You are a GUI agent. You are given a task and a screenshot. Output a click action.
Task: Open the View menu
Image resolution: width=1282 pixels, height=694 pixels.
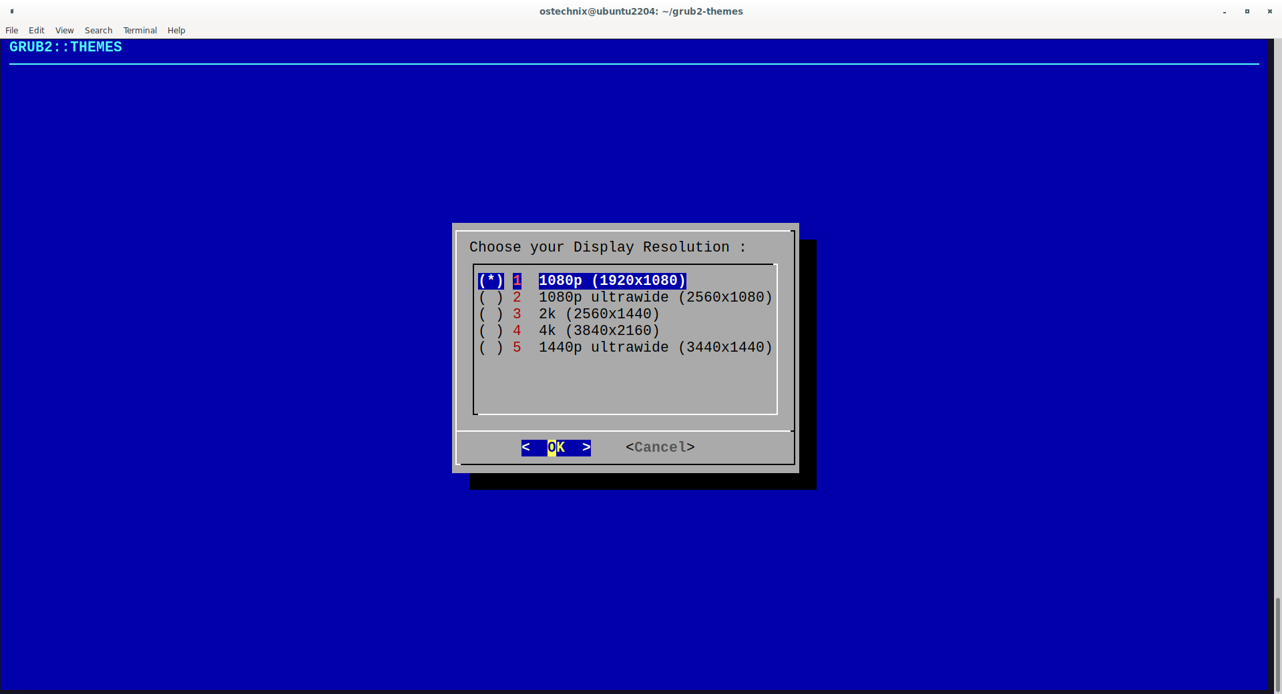click(64, 30)
